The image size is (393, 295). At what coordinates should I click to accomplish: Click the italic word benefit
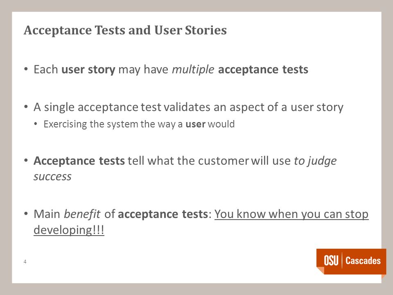[x=82, y=214]
